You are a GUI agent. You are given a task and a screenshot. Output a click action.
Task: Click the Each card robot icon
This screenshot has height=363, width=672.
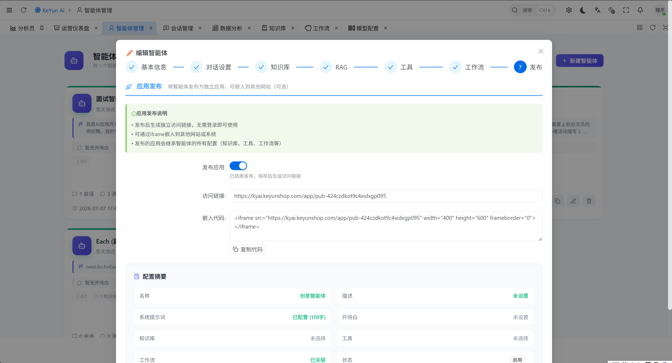point(82,246)
